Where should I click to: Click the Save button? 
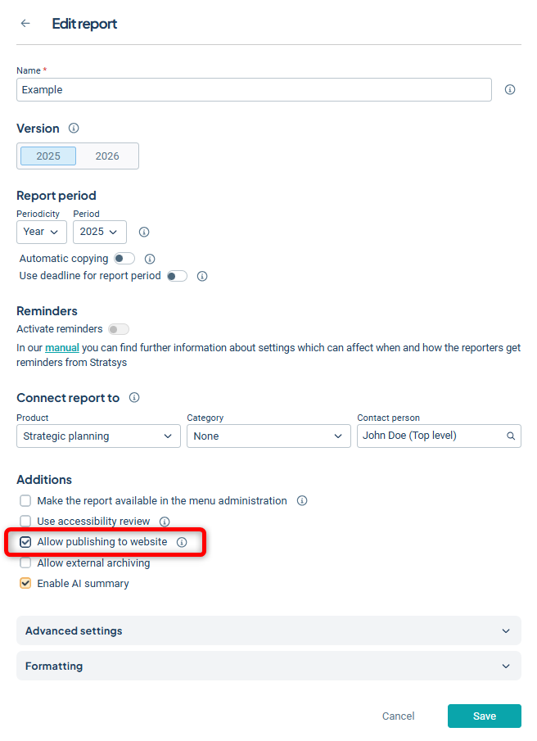484,716
